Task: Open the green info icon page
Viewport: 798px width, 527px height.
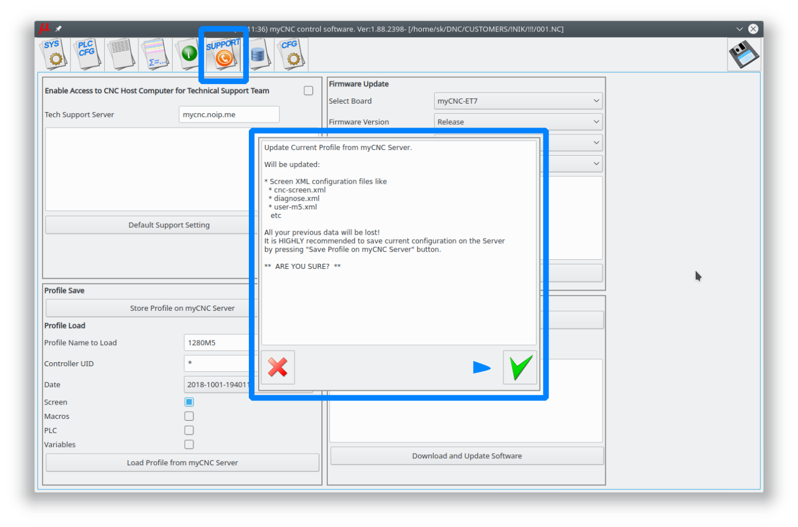Action: pyautogui.click(x=188, y=54)
